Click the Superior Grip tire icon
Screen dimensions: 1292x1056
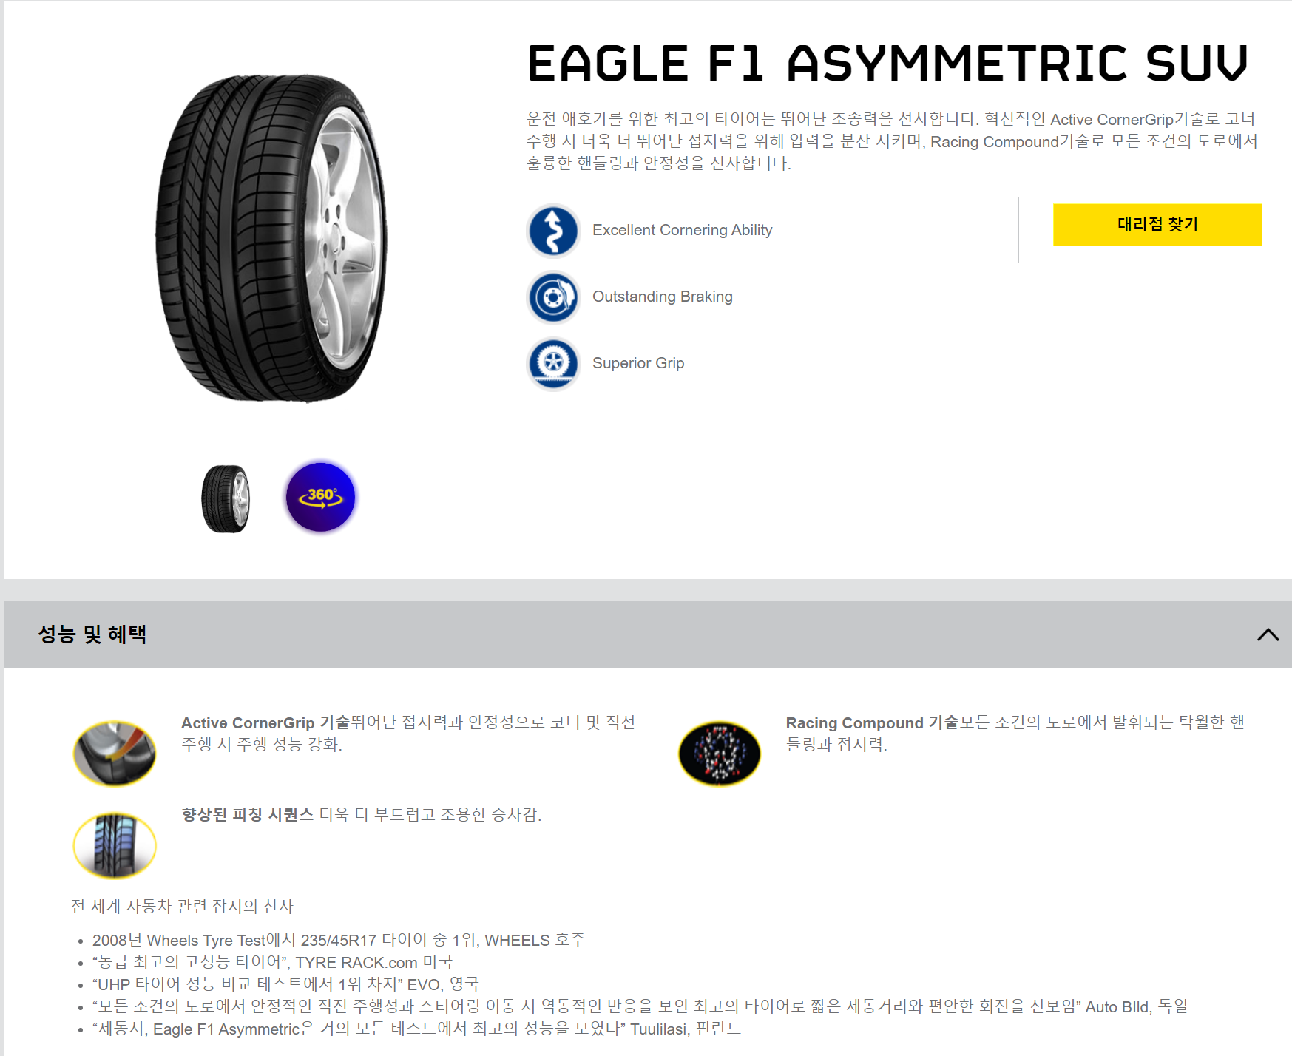click(552, 364)
